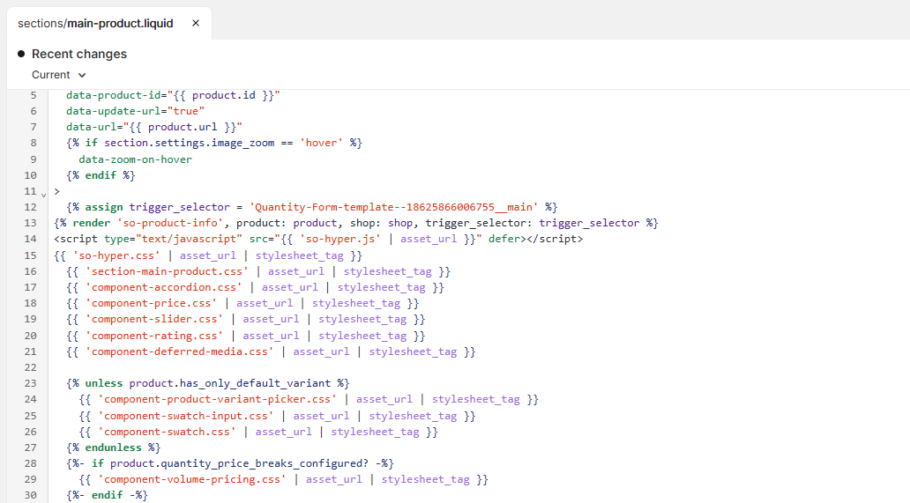910x503 pixels.
Task: Click 'so-hyper.js' in the script tag
Action: (340, 239)
